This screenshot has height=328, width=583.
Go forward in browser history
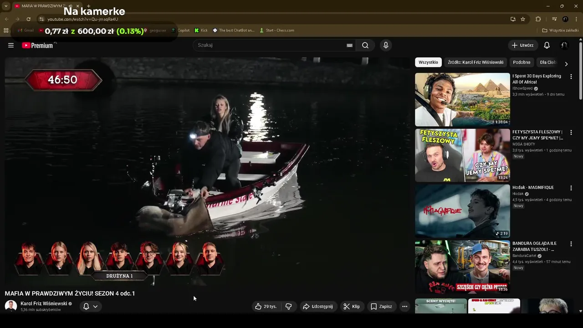coord(17,19)
